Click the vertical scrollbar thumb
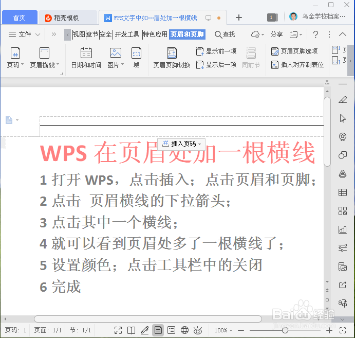Viewport: 355px width, 338px height. coord(327,132)
